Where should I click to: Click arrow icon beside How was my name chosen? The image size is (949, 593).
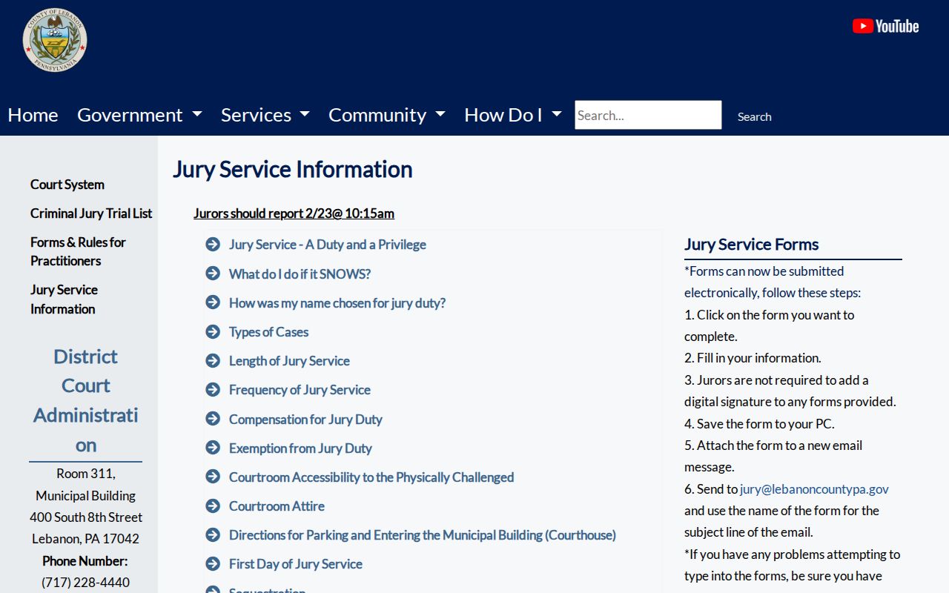213,302
